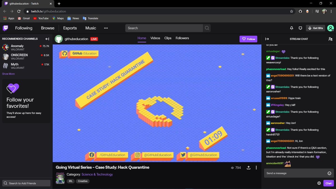Switch to channel Clips tab
Viewport: 336px width, 189px height.
point(168,38)
